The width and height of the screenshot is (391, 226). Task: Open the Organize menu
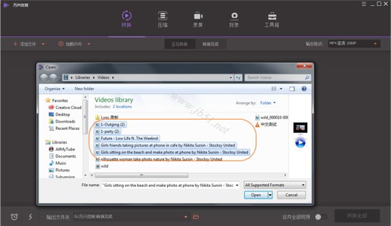tap(55, 88)
